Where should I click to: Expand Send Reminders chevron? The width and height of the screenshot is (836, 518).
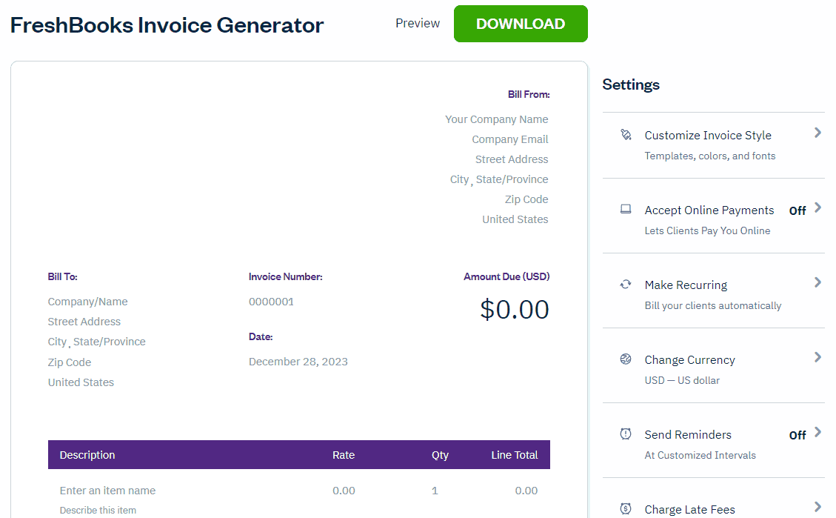[x=818, y=432]
